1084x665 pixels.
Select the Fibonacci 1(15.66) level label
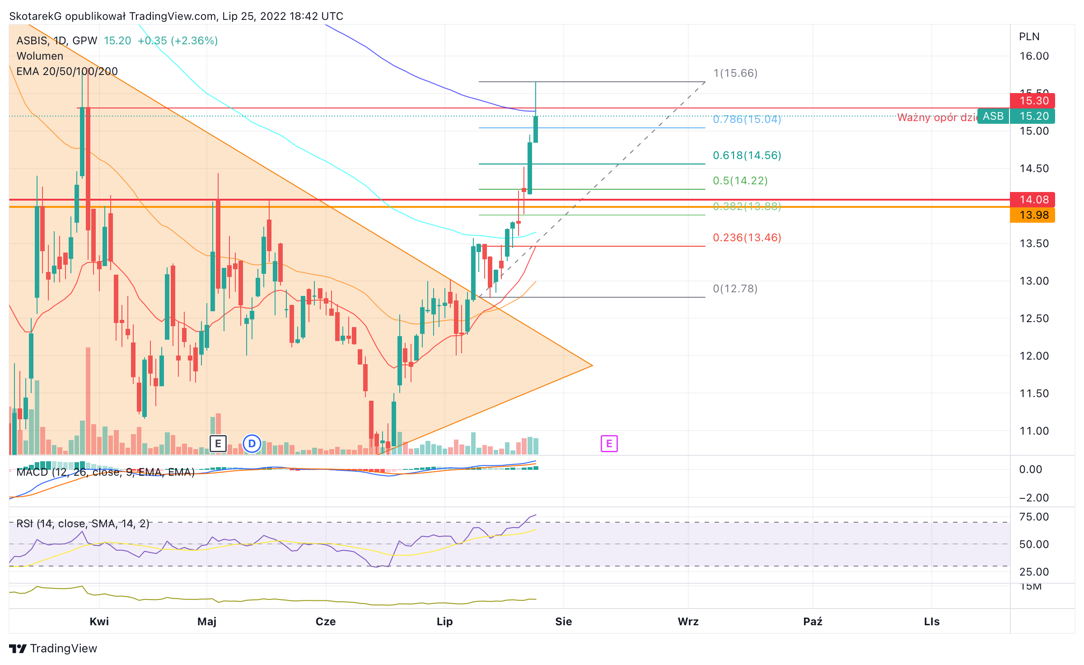pyautogui.click(x=735, y=73)
